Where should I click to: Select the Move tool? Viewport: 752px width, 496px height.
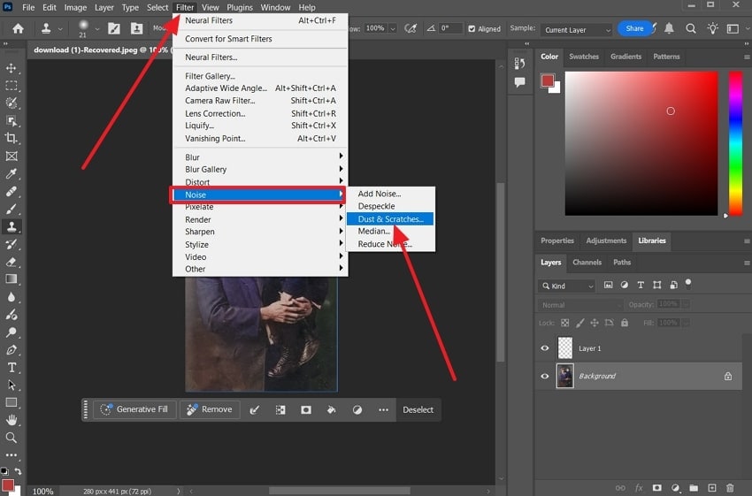11,68
